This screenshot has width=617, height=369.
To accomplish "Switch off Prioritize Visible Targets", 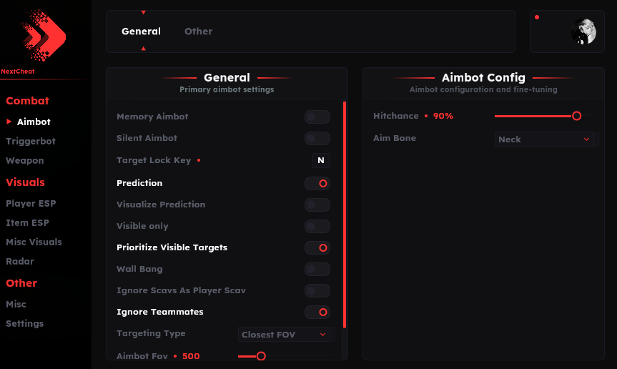I will (317, 248).
